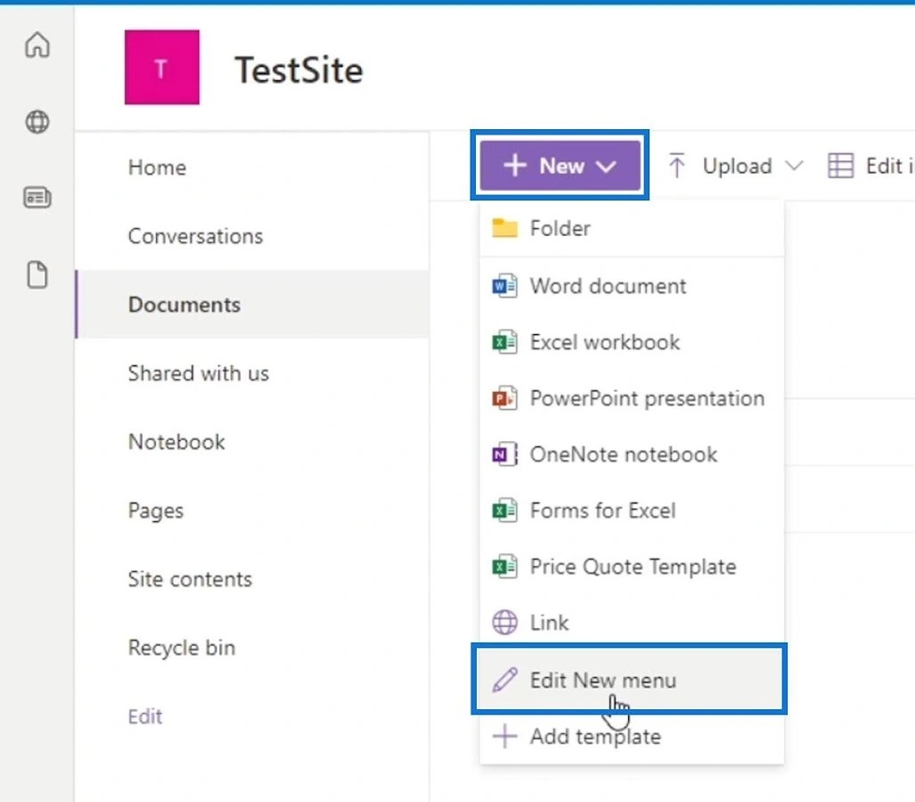Screen dimensions: 915x802
Task: Click the pencil icon beside Edit New menu
Action: (x=504, y=679)
